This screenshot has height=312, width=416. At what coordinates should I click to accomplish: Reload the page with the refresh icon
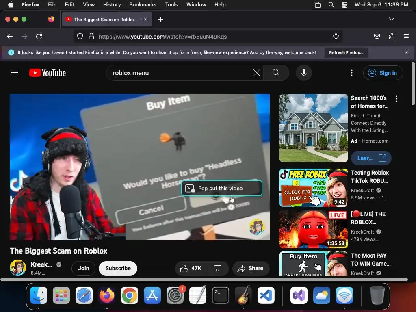39,36
